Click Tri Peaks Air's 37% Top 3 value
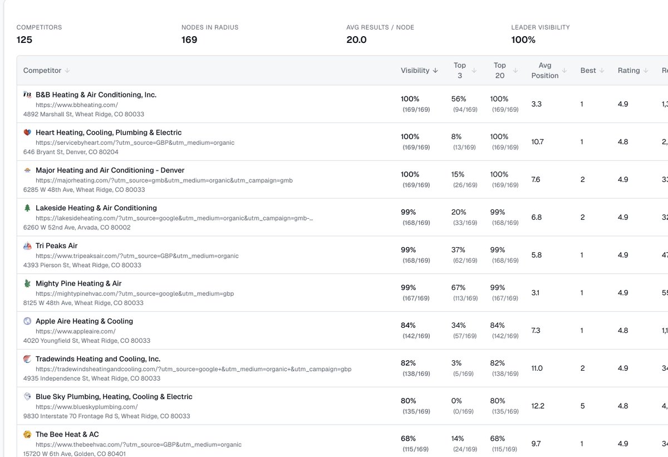This screenshot has width=668, height=457. tap(459, 250)
